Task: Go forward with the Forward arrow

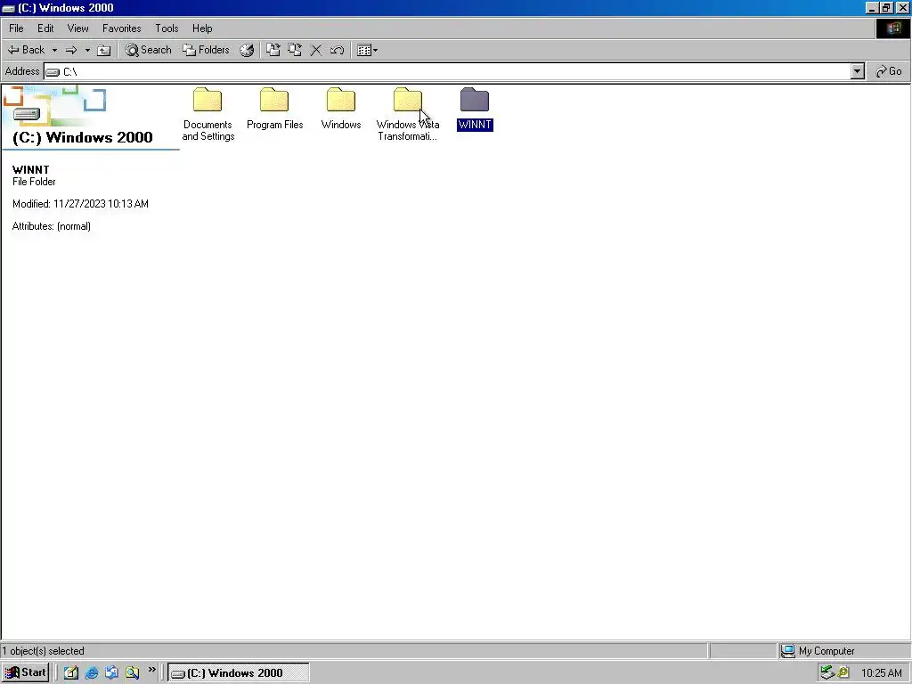Action: click(x=71, y=50)
